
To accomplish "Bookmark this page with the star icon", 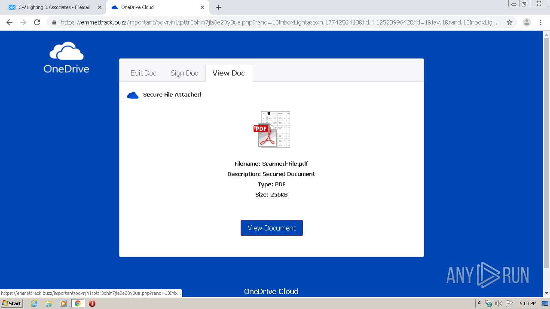I will [x=510, y=22].
